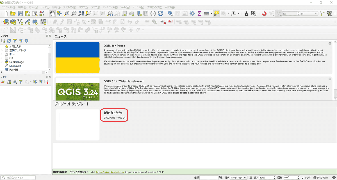Click the Browser panel vertical scrollbar
This screenshot has height=180, width=337.
50,57
